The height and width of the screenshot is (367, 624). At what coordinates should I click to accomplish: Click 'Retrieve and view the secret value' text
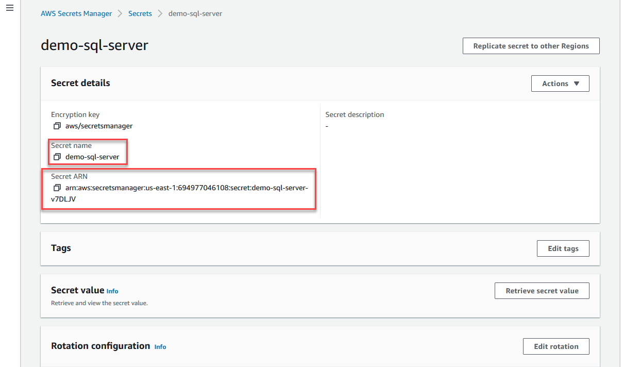point(99,303)
